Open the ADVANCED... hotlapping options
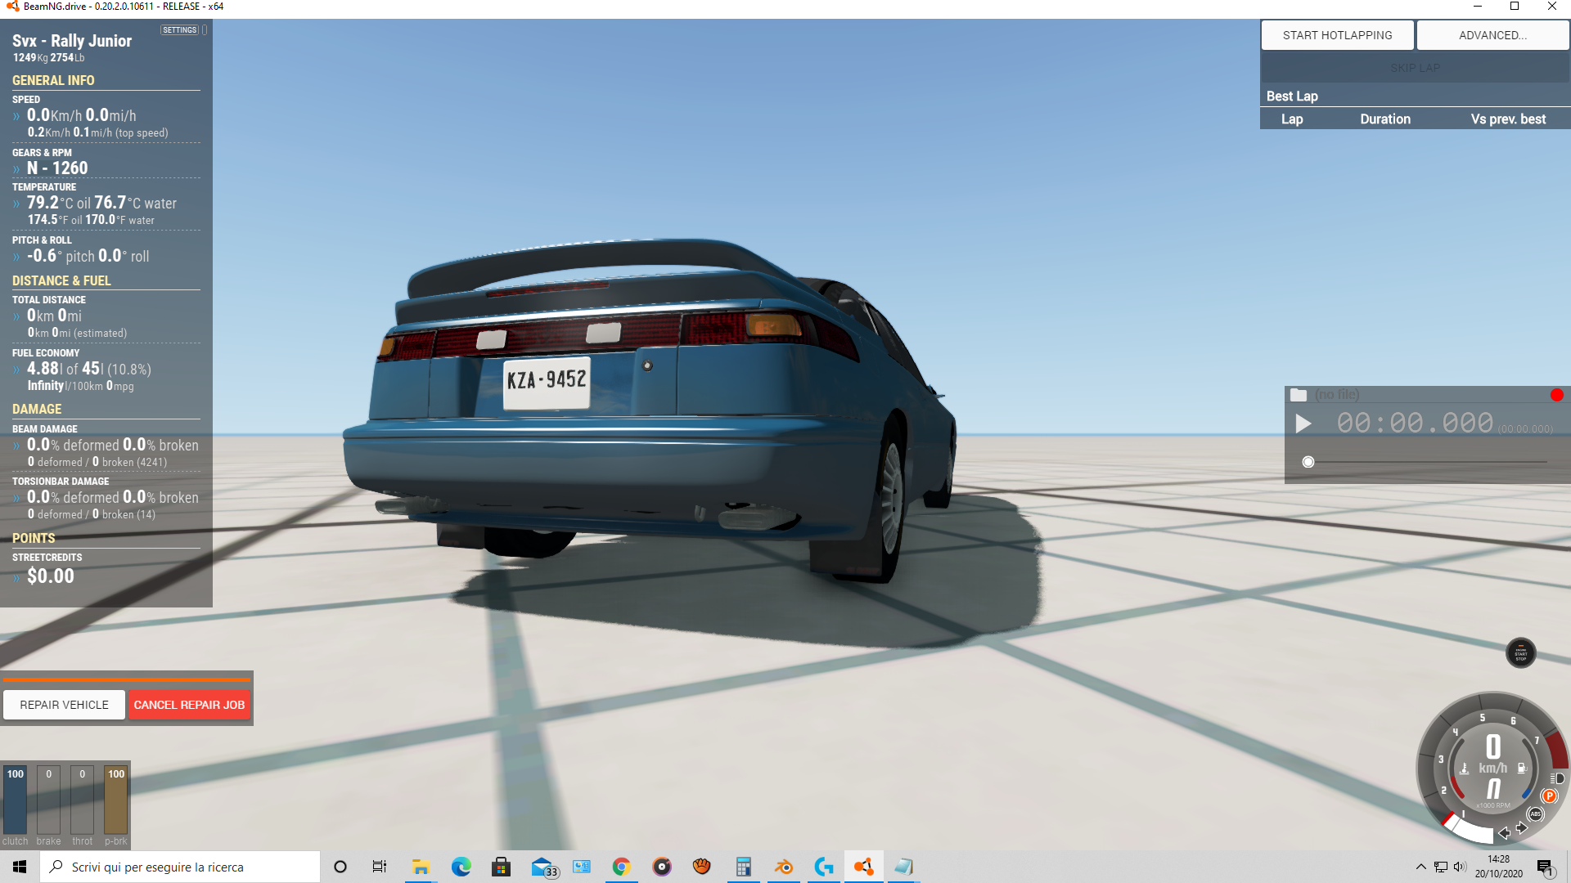The height and width of the screenshot is (883, 1571). [x=1492, y=35]
